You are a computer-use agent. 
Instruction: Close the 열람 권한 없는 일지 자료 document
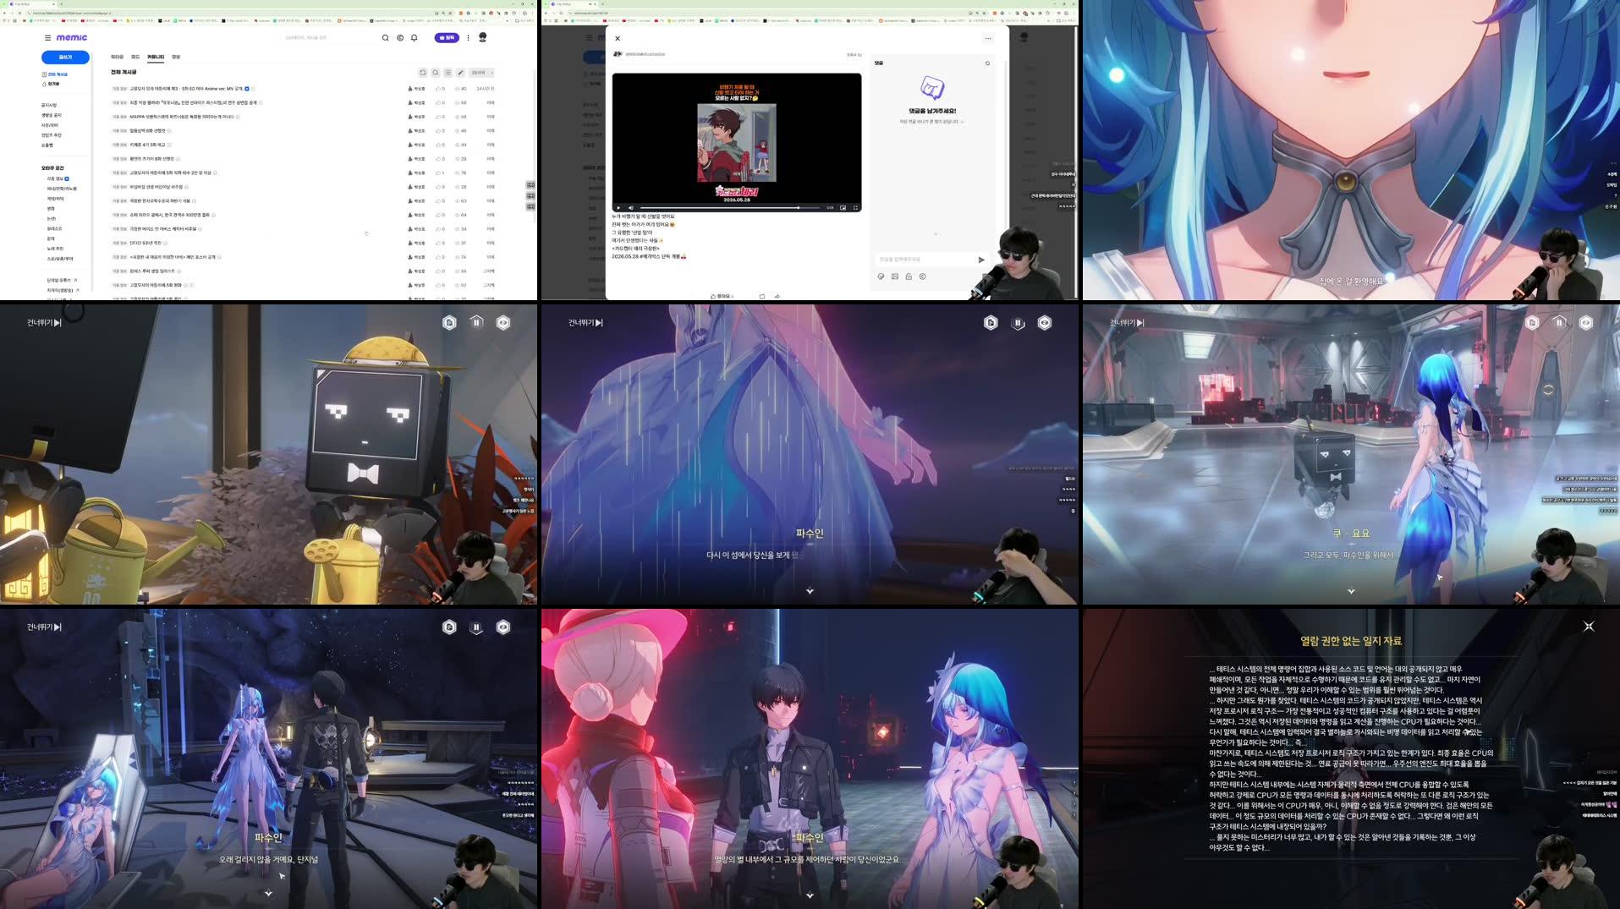click(x=1589, y=627)
